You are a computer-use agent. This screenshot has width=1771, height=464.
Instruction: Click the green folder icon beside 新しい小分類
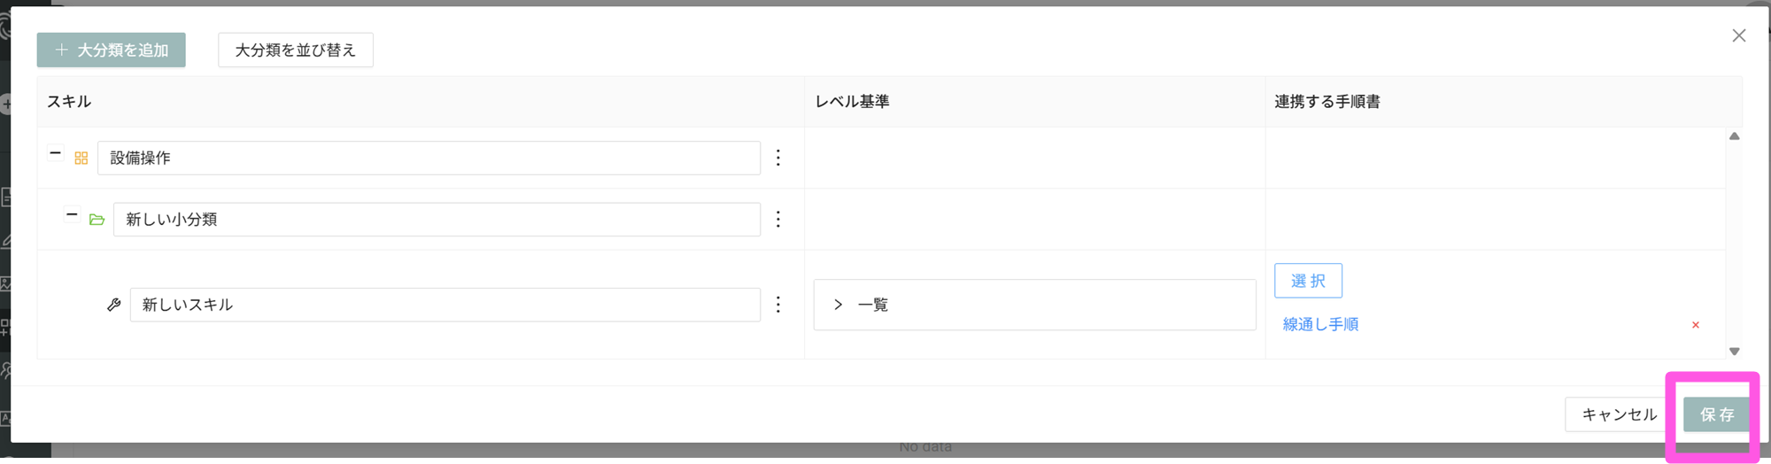[x=97, y=220]
